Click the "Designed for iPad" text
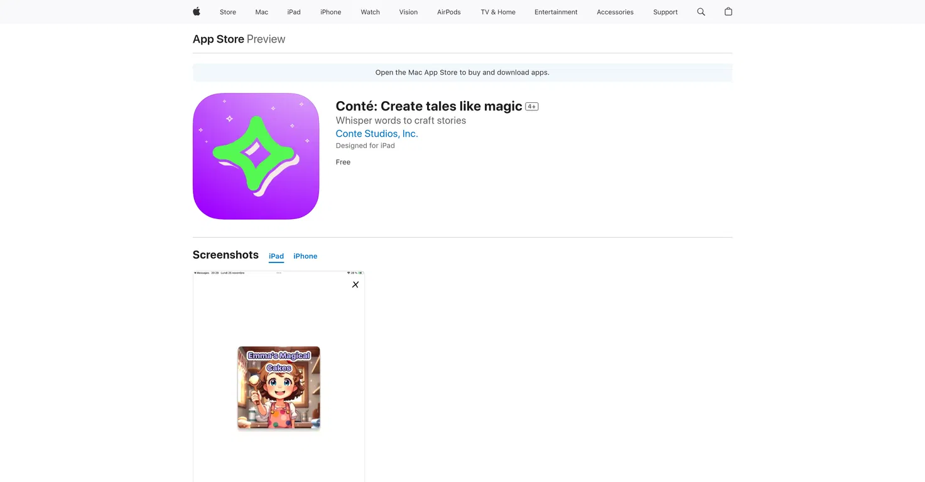 pos(365,146)
